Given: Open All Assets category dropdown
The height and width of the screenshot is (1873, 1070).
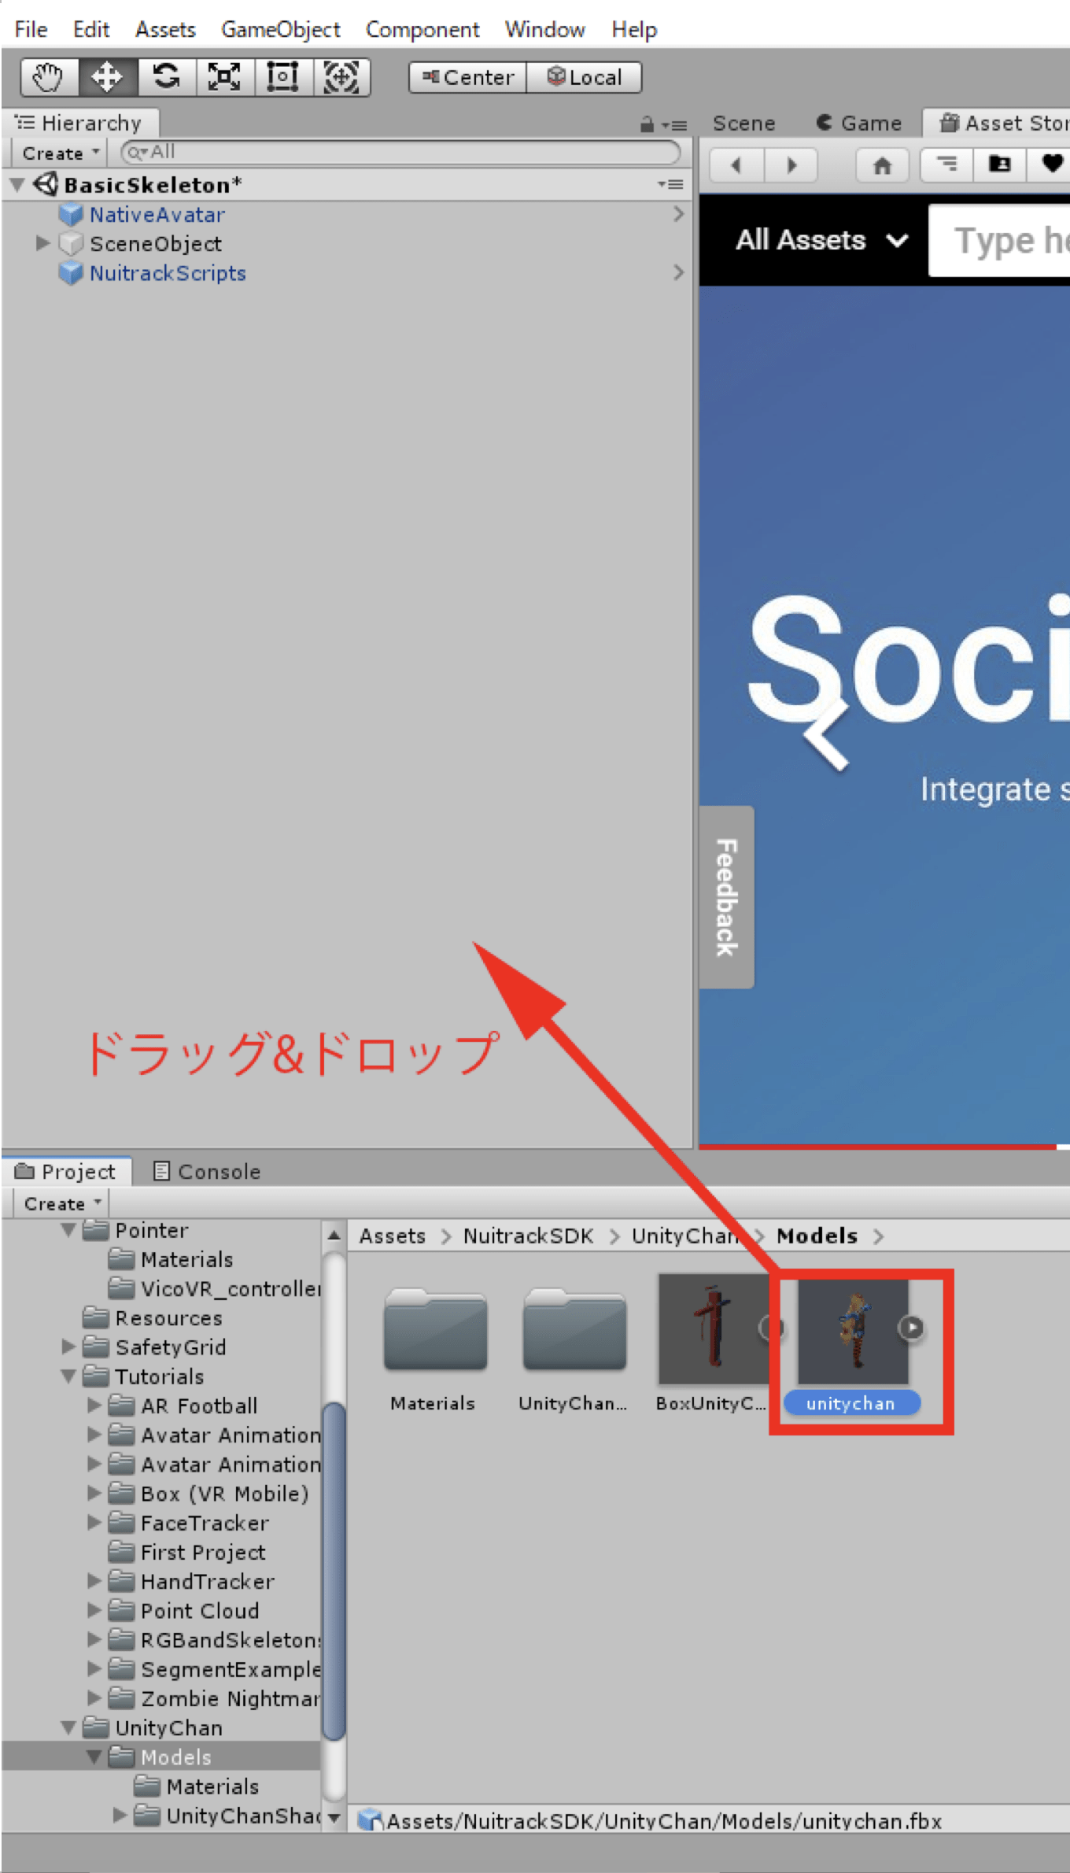Looking at the screenshot, I should (822, 240).
